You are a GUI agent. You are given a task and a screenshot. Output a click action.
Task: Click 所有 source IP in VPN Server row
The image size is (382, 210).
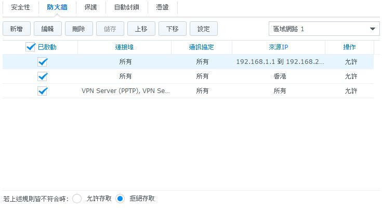(280, 91)
